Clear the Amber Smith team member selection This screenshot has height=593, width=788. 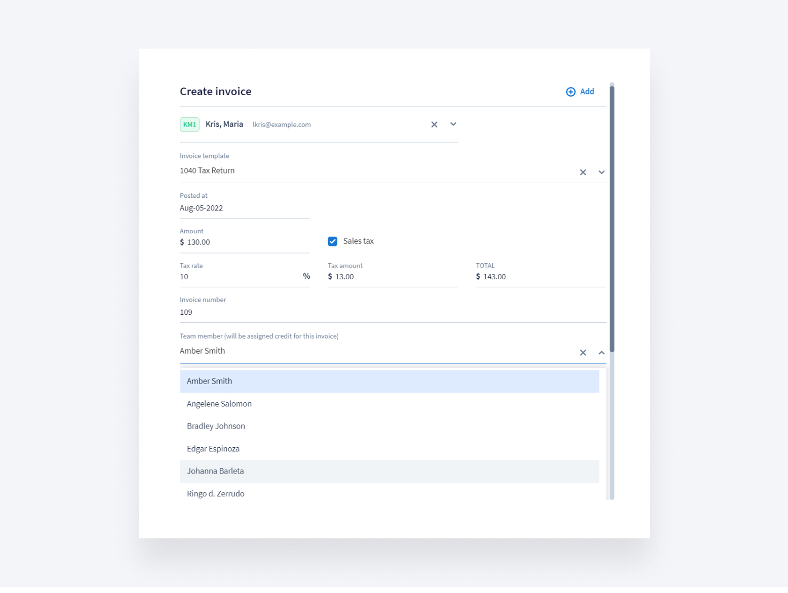click(x=583, y=353)
